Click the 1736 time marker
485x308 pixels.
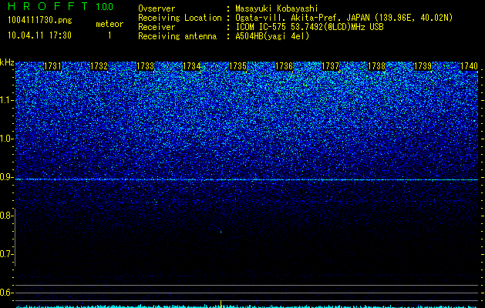coord(285,66)
